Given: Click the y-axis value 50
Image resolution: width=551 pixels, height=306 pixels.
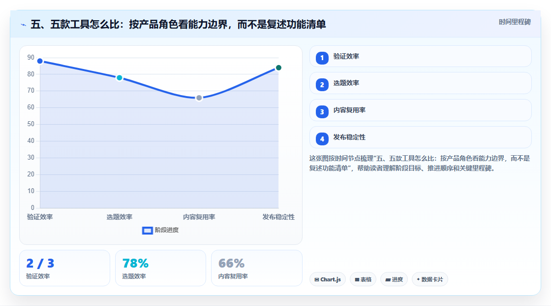Looking at the screenshot, I should (x=31, y=124).
